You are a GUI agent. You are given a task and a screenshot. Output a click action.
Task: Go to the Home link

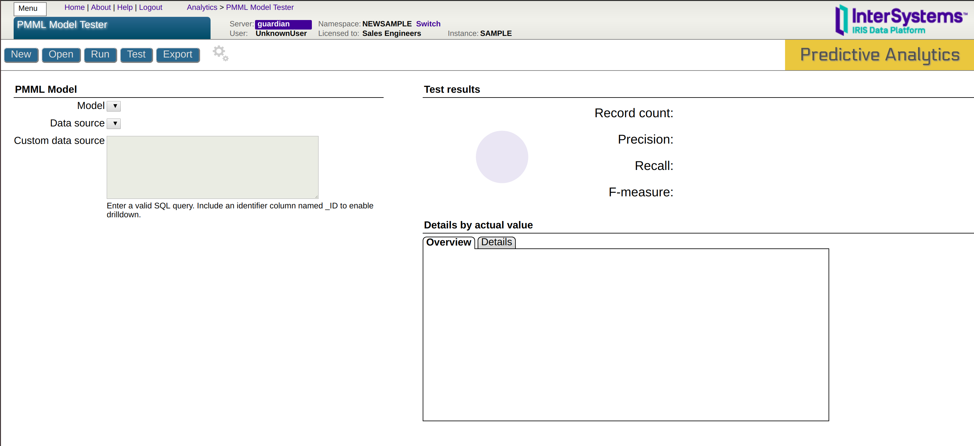pyautogui.click(x=75, y=7)
